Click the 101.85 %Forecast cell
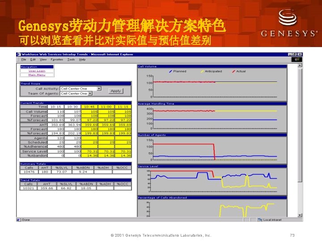The width and height of the screenshot is (322, 242). tap(56, 120)
